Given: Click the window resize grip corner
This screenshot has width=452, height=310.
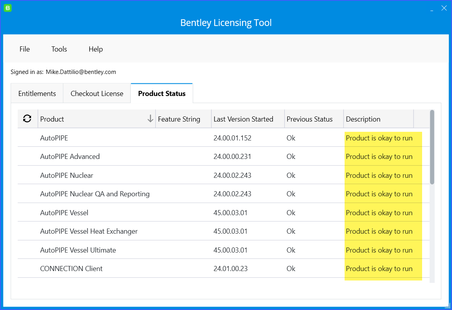Looking at the screenshot, I should pos(447,305).
